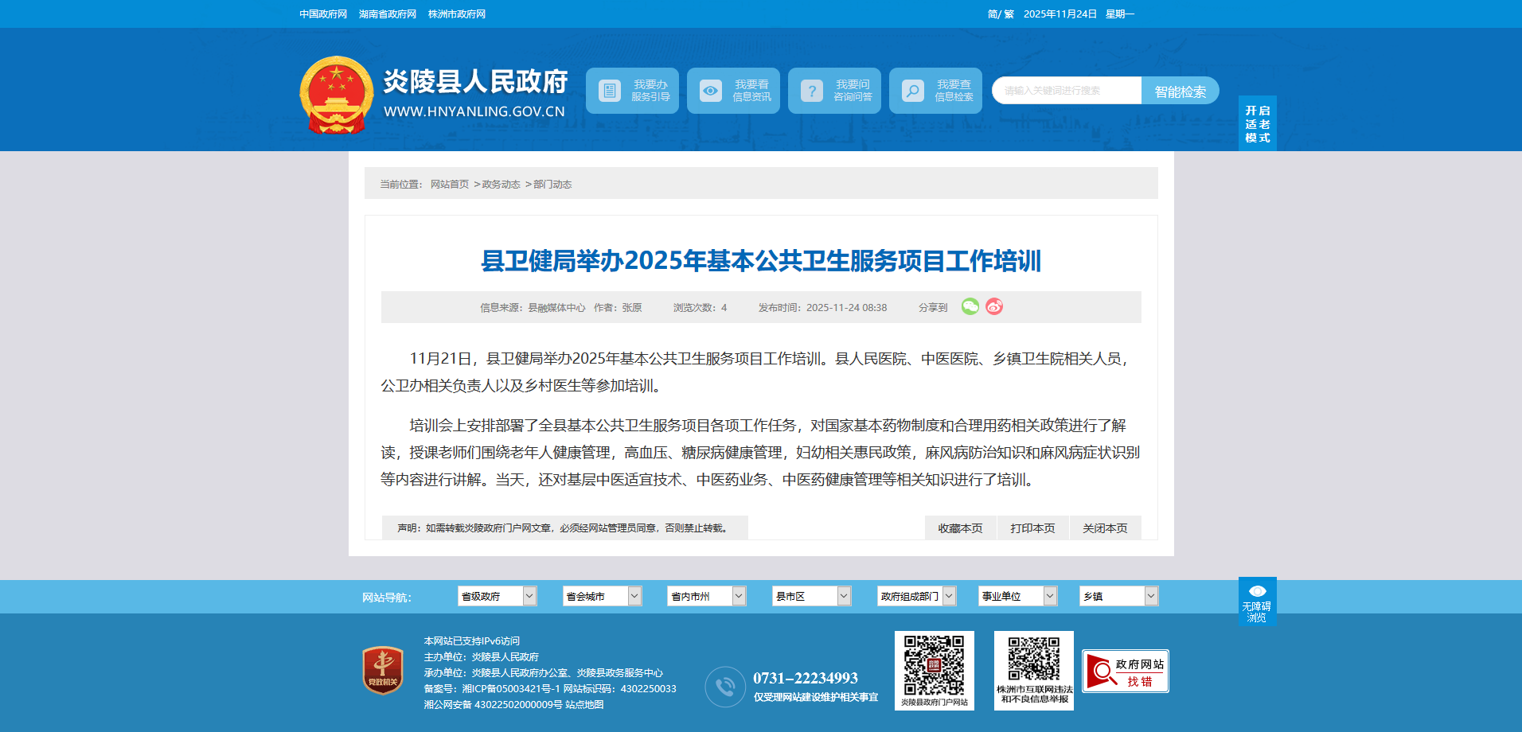Toggle 无障碍浏览 accessibility browsing
Image resolution: width=1522 pixels, height=732 pixels.
coord(1257,602)
